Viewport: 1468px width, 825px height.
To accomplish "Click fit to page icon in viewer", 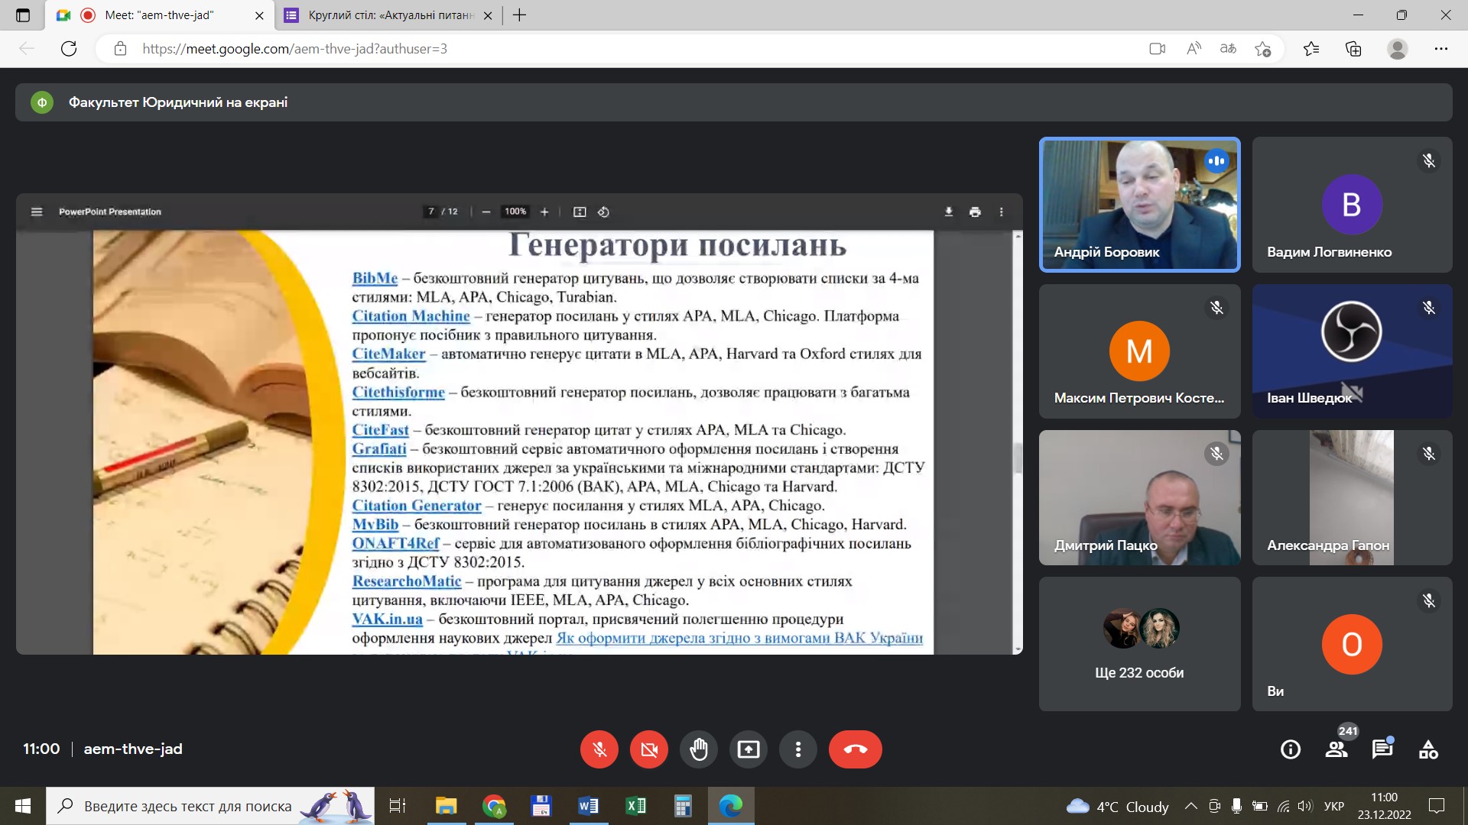I will 580,212.
